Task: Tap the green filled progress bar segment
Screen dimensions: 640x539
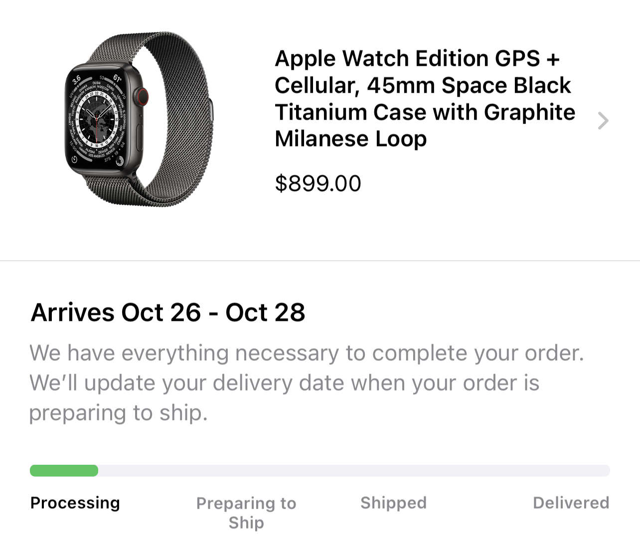Action: [x=64, y=471]
